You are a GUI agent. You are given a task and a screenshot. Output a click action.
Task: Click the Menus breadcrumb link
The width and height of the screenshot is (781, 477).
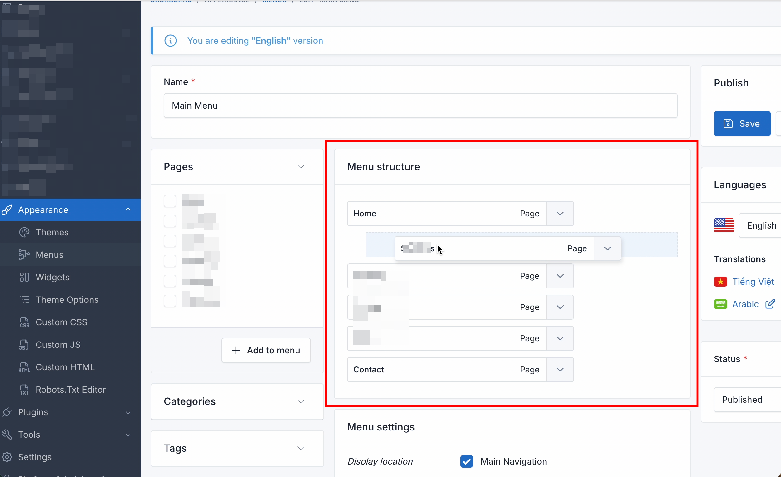(275, 1)
